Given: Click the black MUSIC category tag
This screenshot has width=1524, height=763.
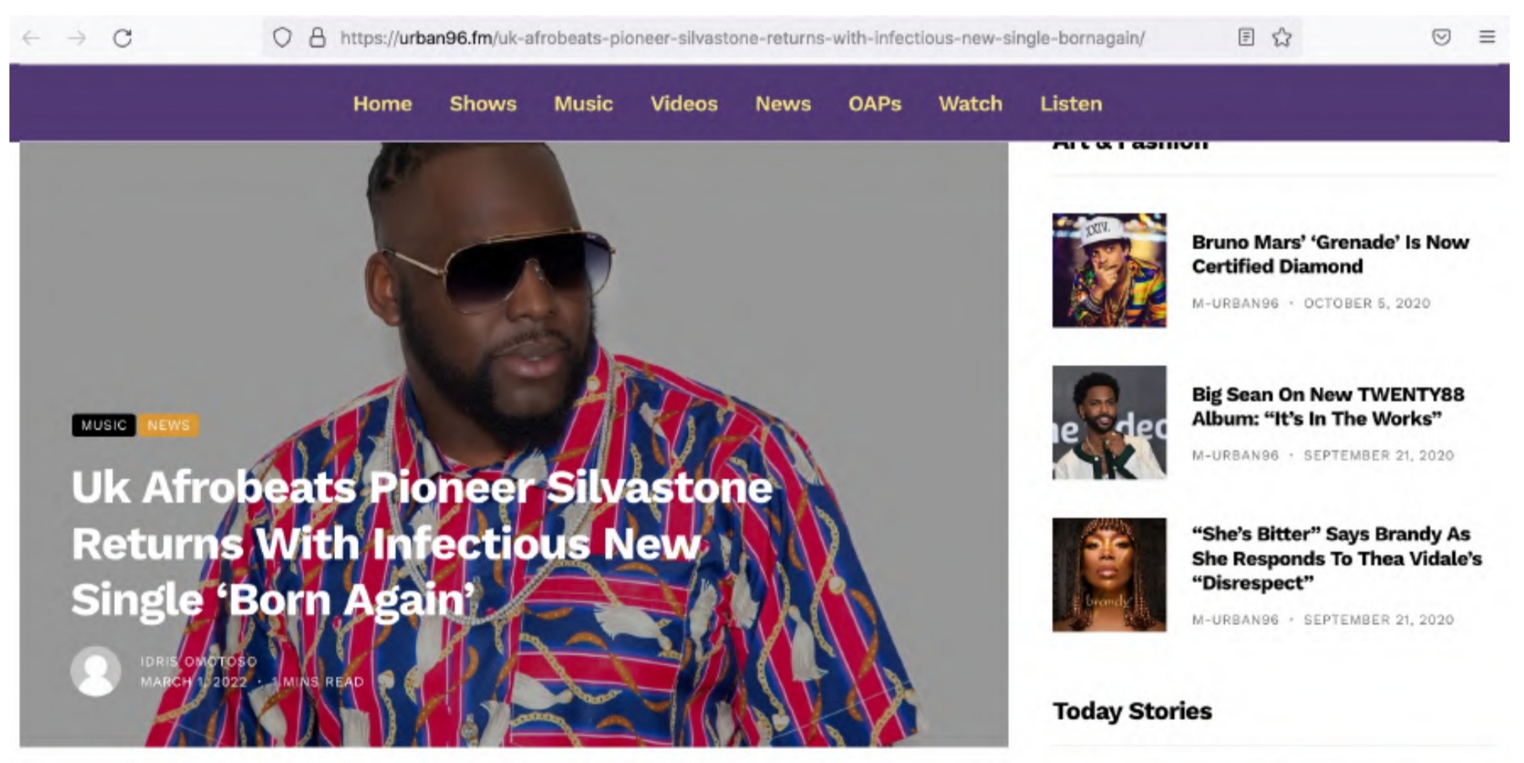Looking at the screenshot, I should [103, 425].
